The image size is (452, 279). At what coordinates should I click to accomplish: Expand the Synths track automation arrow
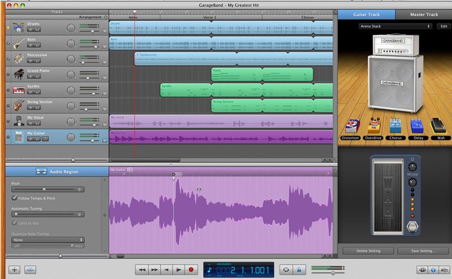pos(104,93)
